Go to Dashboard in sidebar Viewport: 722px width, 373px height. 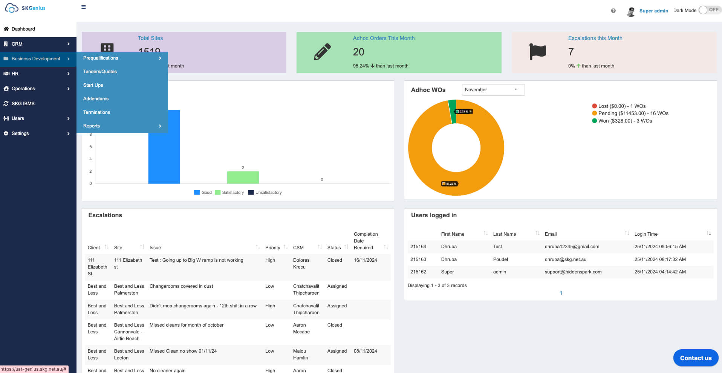click(38, 29)
